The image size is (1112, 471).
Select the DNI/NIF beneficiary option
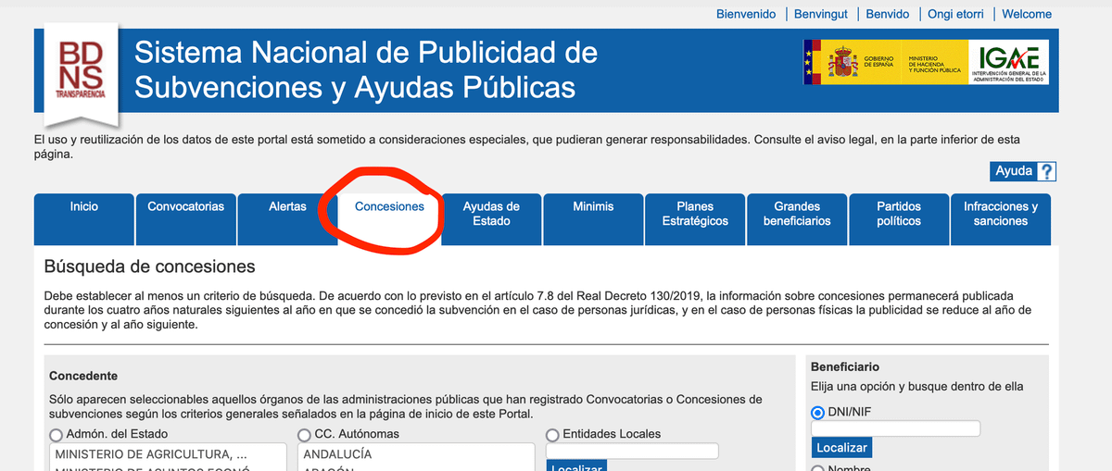817,413
